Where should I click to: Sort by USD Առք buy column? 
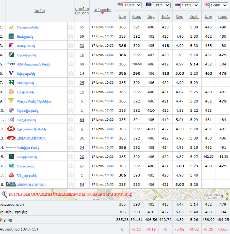pyautogui.click(x=122, y=17)
